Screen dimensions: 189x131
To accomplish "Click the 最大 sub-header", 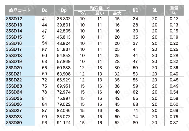I will [117, 13].
